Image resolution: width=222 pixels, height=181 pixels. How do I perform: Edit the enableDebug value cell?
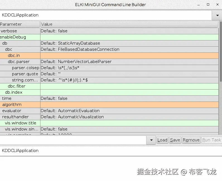[x=129, y=37]
